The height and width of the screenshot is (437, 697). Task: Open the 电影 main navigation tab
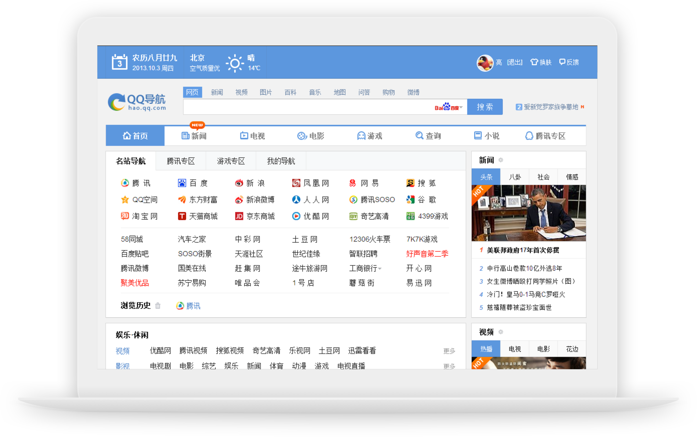311,136
